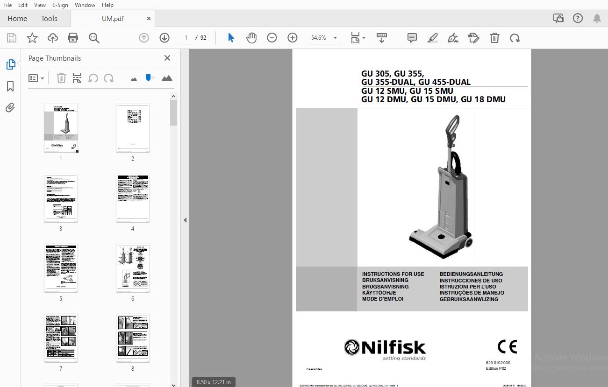Select the page 3 thumbnail
The image size is (608, 387).
[x=61, y=198]
